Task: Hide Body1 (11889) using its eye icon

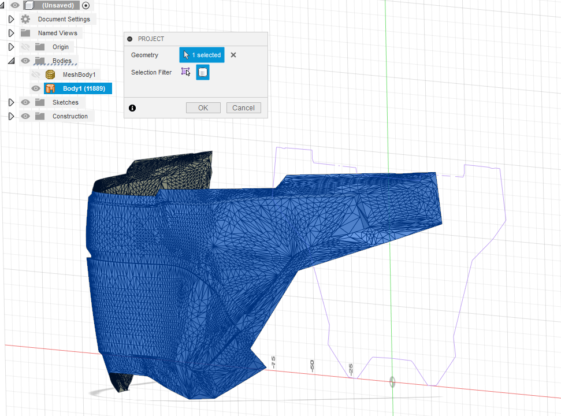Action: [x=36, y=88]
